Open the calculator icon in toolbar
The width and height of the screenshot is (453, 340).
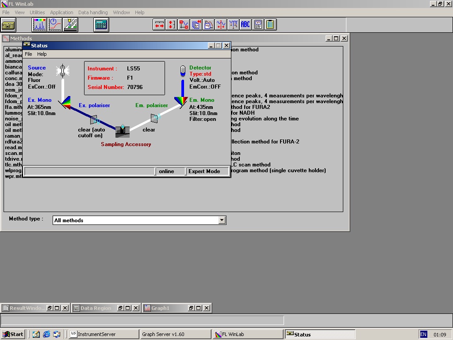(101, 25)
